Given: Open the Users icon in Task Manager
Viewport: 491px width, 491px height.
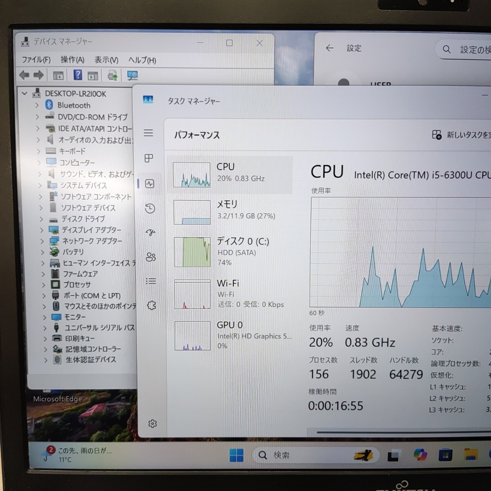Looking at the screenshot, I should [151, 257].
